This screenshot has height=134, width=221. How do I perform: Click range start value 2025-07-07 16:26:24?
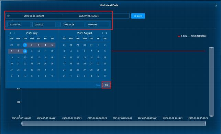tap(34, 16)
